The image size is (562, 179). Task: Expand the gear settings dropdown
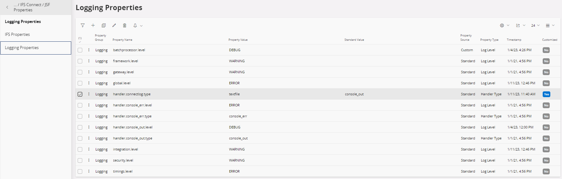[504, 25]
